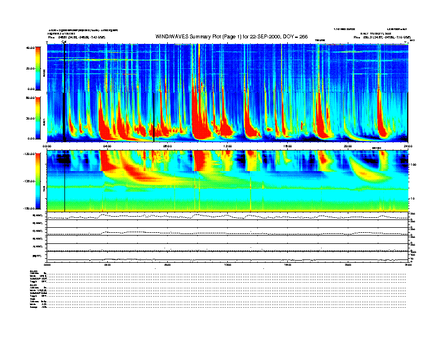Image resolution: width=440 pixels, height=340 pixels.
Task: Click the 60.00 color scale tick label
Action: (31, 98)
